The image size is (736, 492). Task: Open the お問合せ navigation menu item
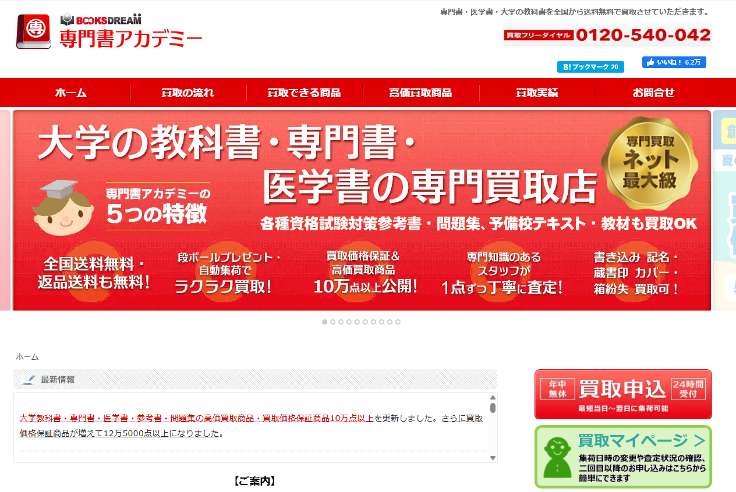pos(653,92)
